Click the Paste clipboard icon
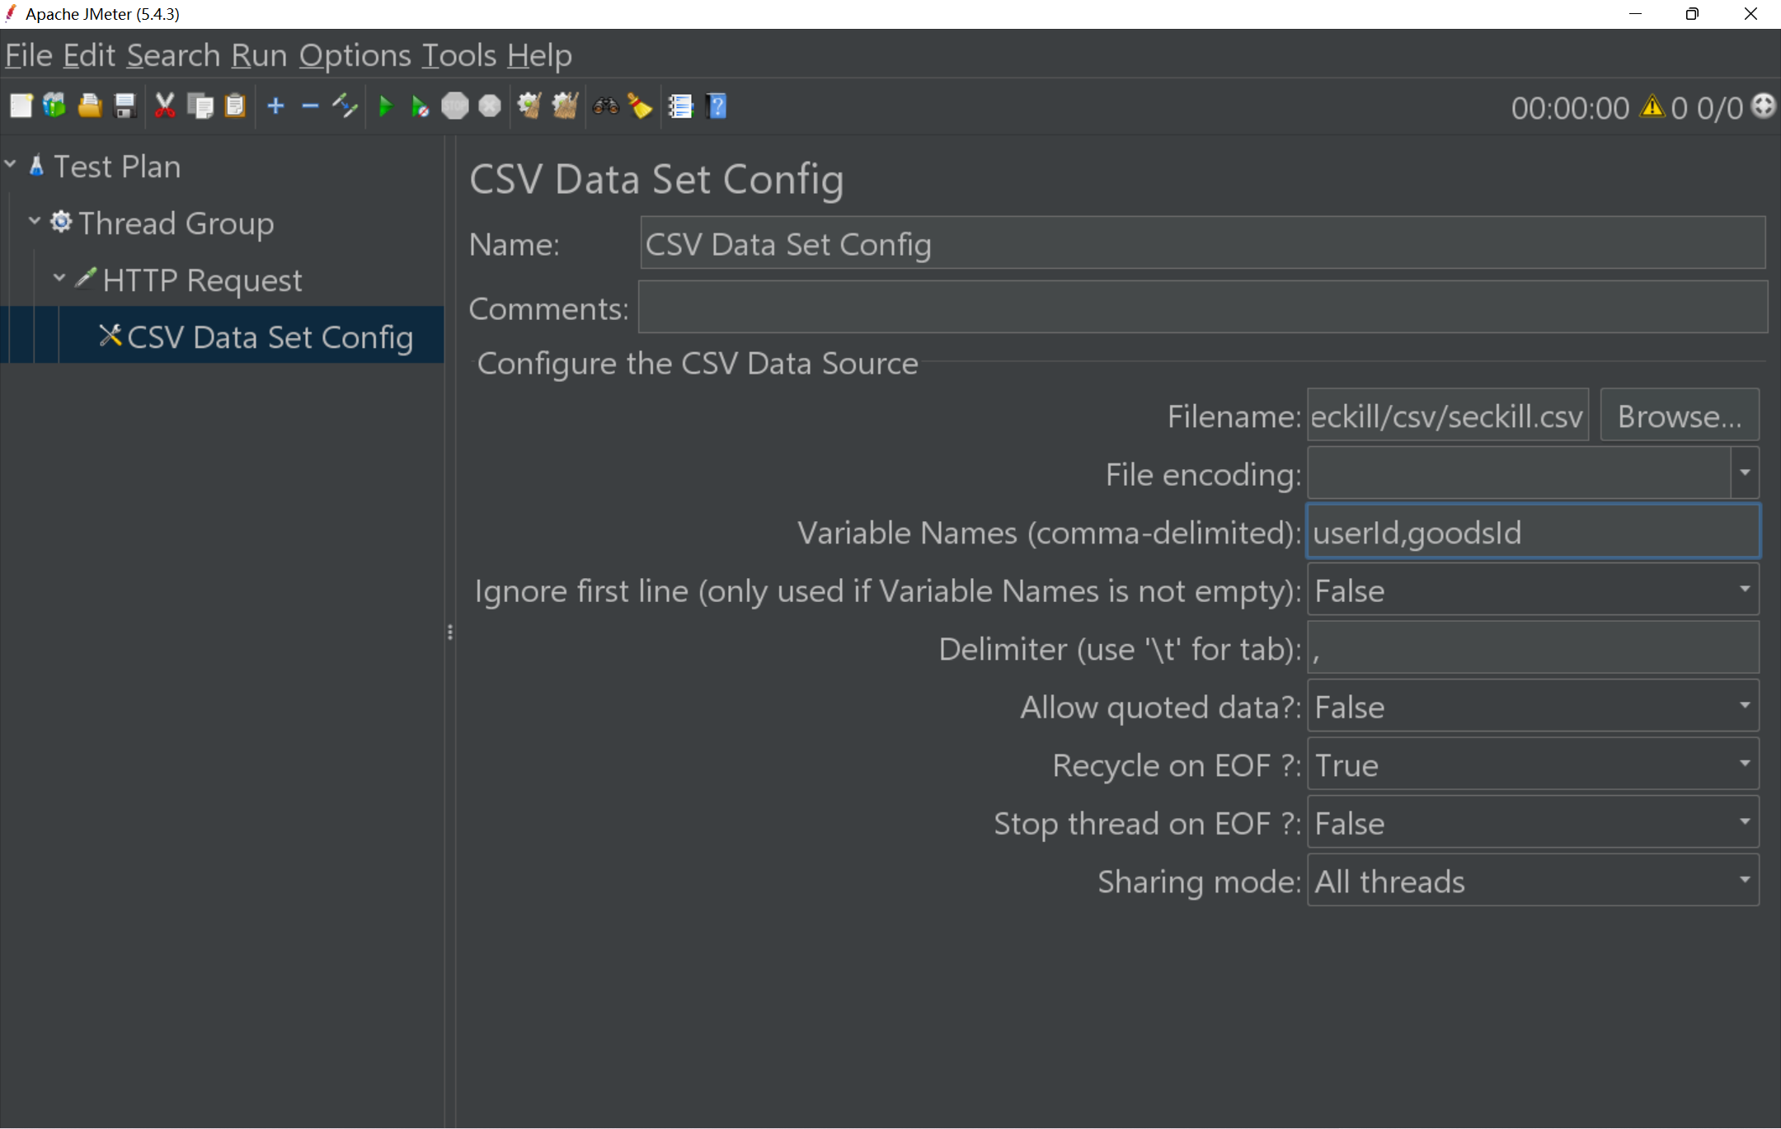This screenshot has height=1129, width=1781. (236, 106)
